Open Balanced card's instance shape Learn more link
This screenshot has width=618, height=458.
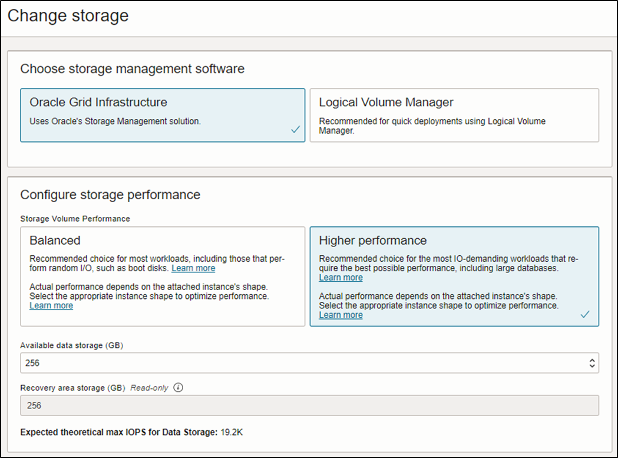(x=51, y=305)
